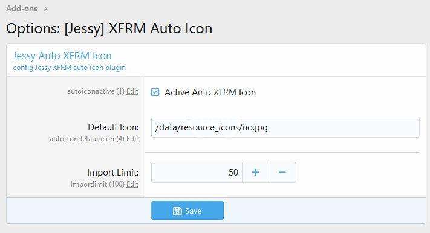
Task: Toggle the Active Auto XFRM Icon checkbox
Action: point(155,92)
